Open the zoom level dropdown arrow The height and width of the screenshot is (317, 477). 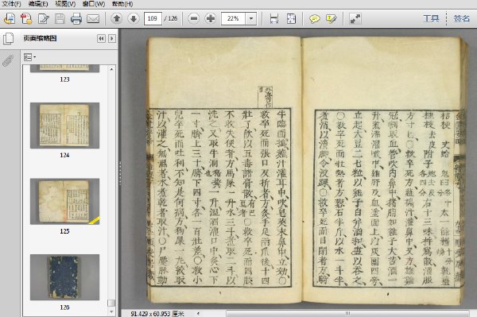(251, 18)
